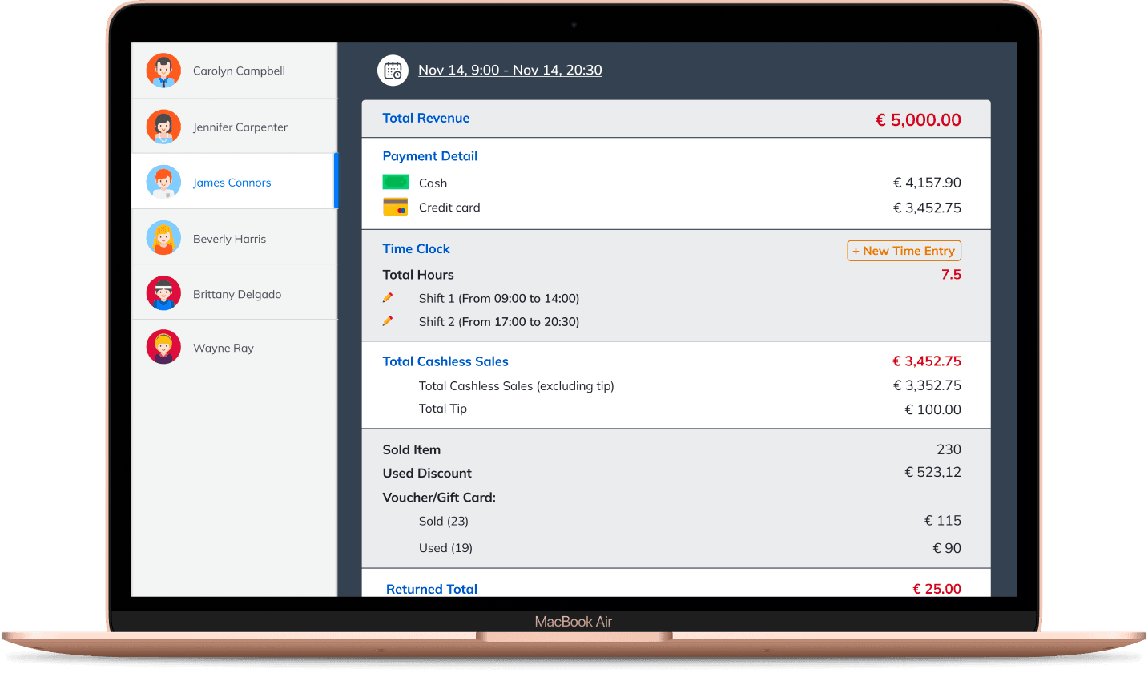Click Wayne Ray's avatar
The width and height of the screenshot is (1148, 673).
tap(163, 347)
